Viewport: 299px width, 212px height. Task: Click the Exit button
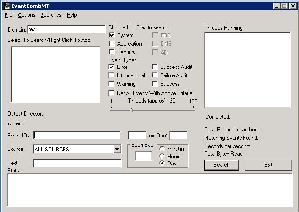268,165
